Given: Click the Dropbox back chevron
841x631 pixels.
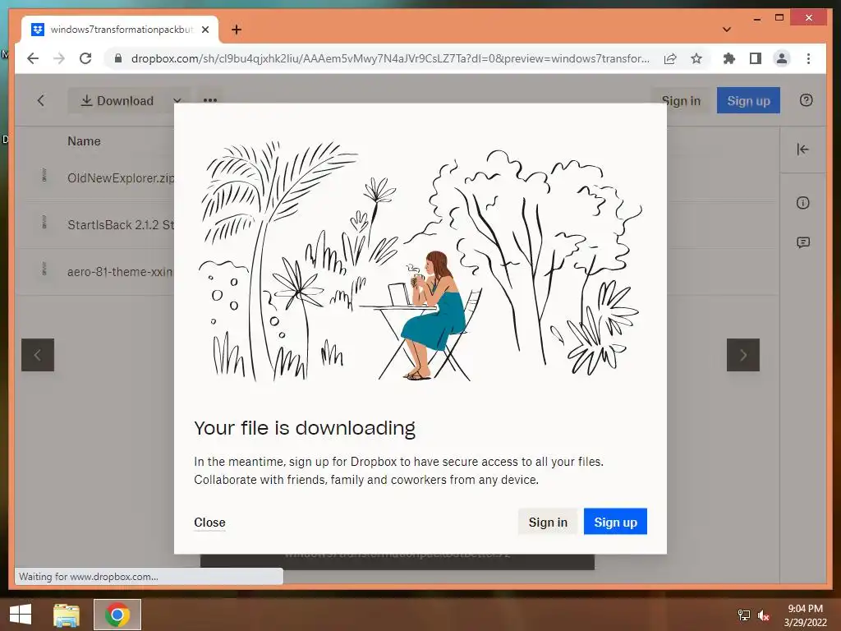Looking at the screenshot, I should (41, 100).
